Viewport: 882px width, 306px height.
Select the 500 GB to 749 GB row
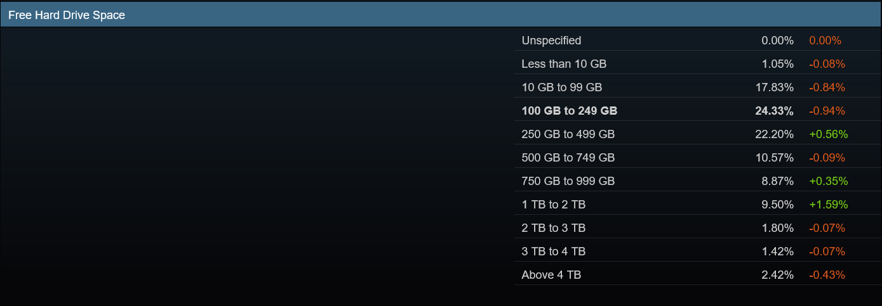[568, 158]
